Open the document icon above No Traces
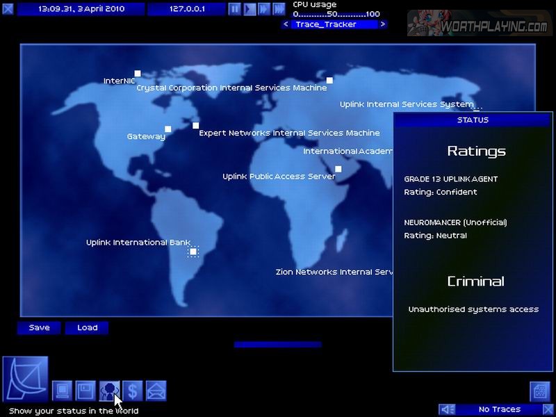Screen dimensions: 556x417 click(540, 391)
